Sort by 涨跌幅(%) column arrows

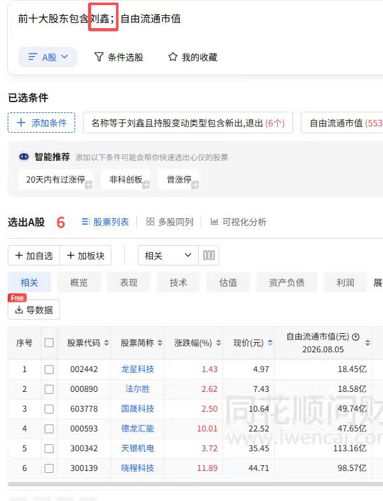219,343
